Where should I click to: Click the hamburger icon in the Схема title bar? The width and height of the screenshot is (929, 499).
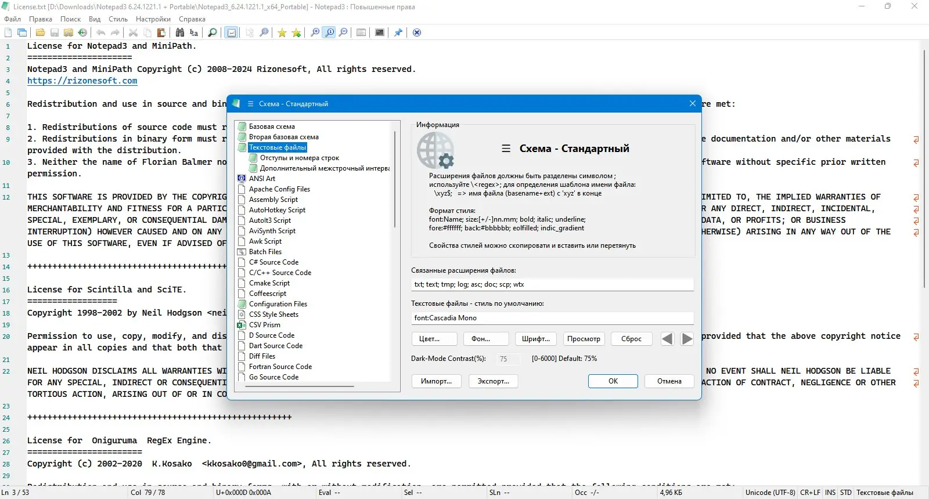pos(251,104)
